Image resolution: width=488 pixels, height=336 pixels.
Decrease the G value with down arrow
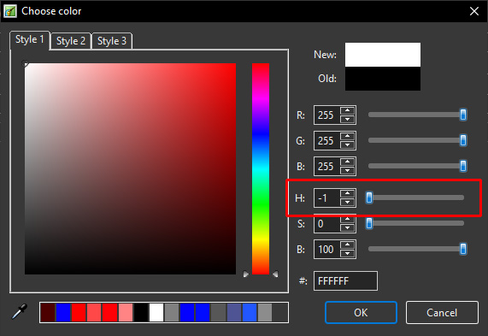point(347,144)
